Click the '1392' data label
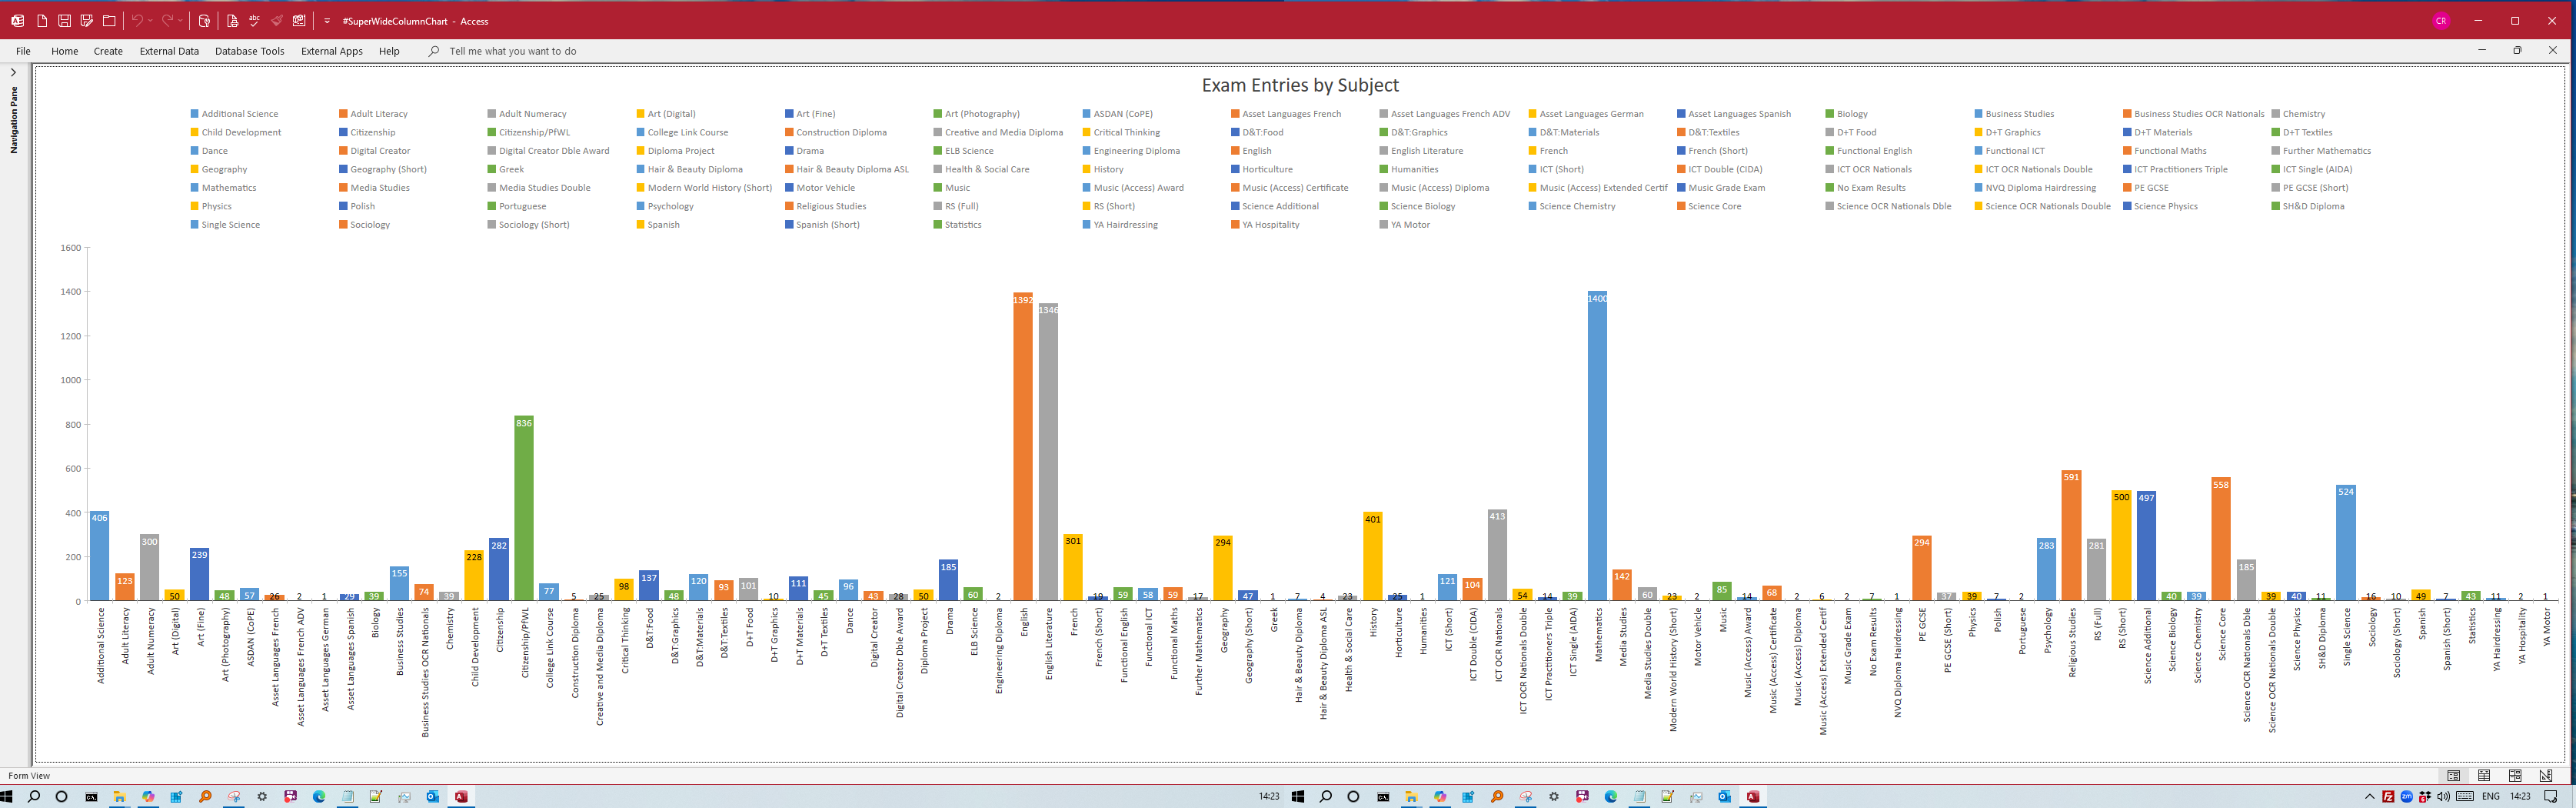Image resolution: width=2576 pixels, height=808 pixels. pyautogui.click(x=1023, y=300)
